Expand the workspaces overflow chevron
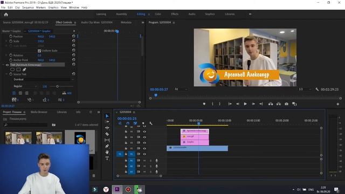 [x=250, y=14]
